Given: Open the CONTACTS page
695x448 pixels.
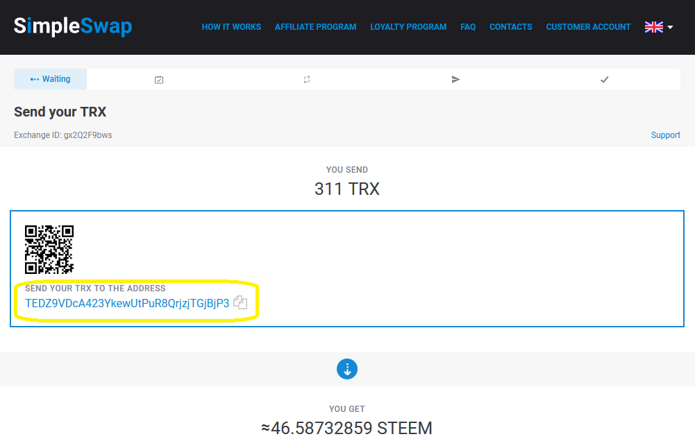Looking at the screenshot, I should (x=510, y=27).
